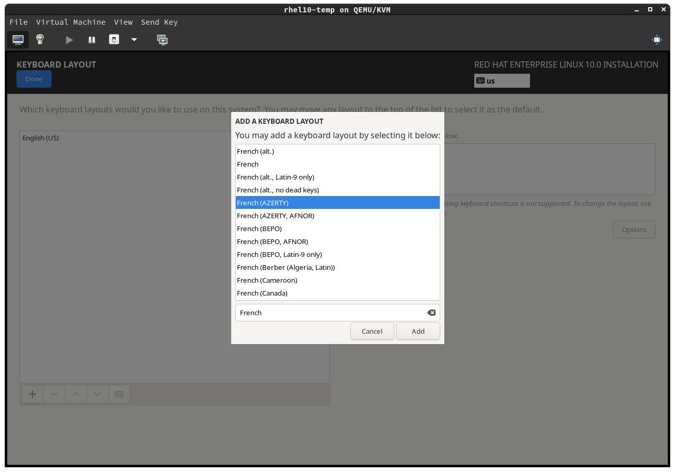675x472 pixels.
Task: Shut down the virtual machine
Action: click(x=114, y=40)
